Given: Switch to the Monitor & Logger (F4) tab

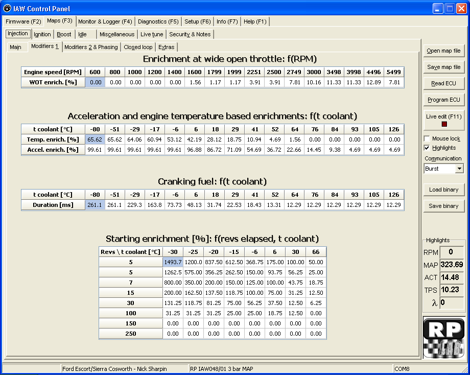Looking at the screenshot, I should [x=105, y=21].
